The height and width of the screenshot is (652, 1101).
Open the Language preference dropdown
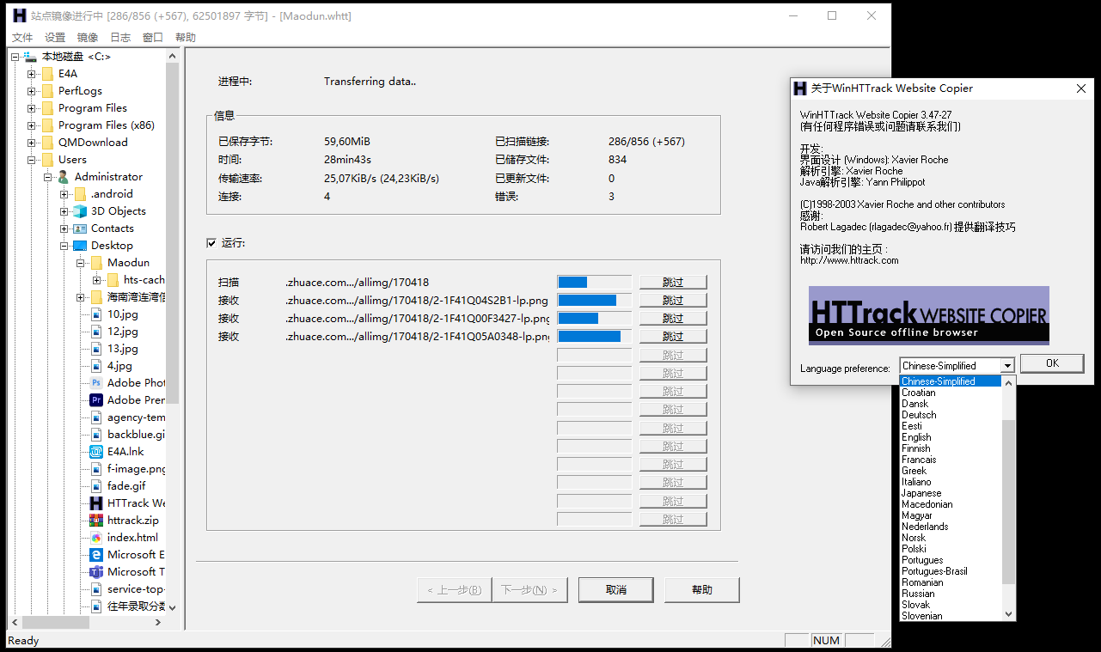coord(1006,364)
